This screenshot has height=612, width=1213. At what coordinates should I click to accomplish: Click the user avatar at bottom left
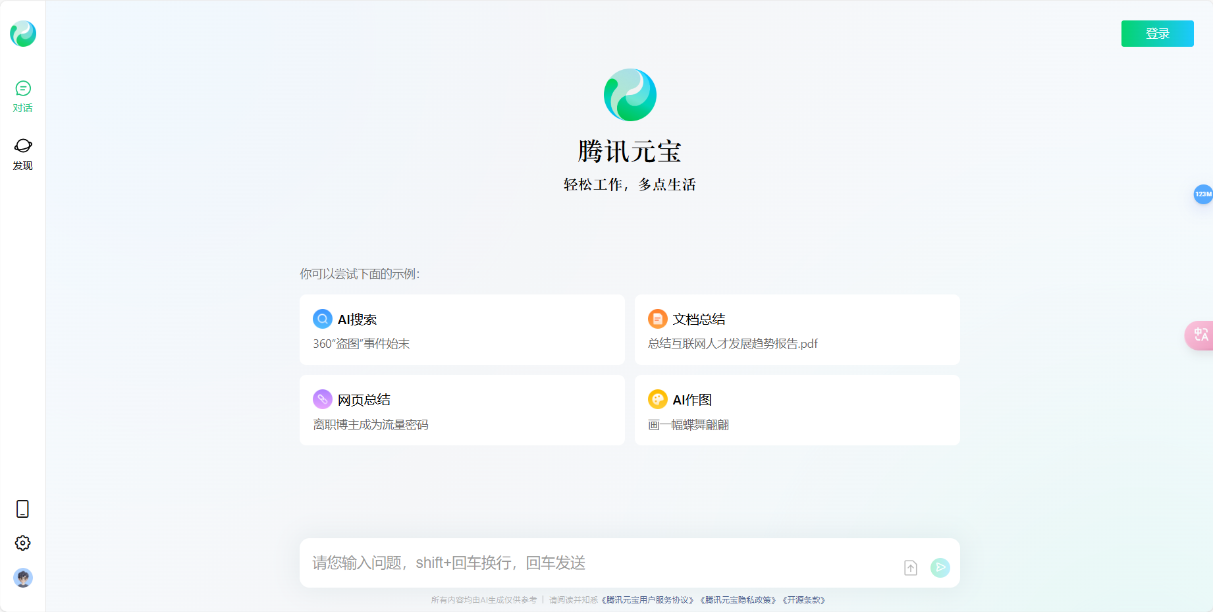point(22,578)
